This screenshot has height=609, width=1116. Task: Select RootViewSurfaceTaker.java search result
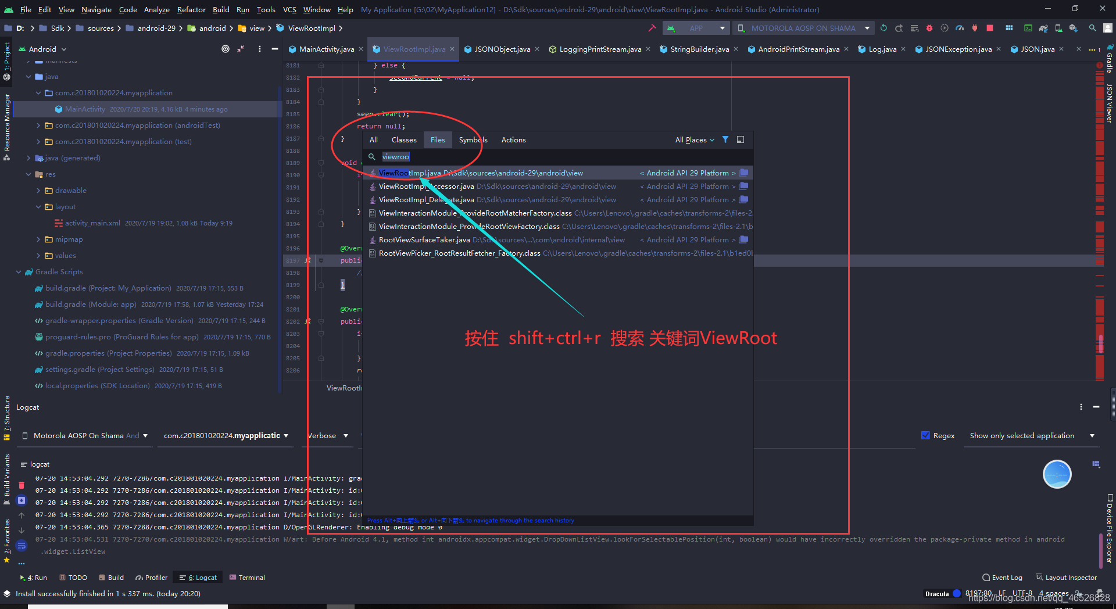point(558,240)
